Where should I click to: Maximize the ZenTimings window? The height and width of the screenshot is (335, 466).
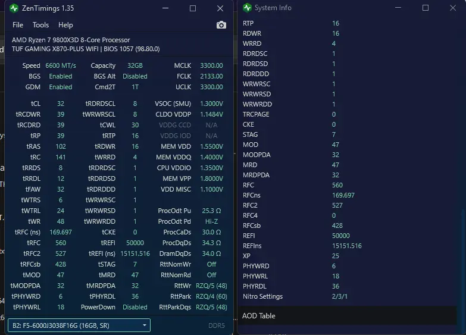click(x=193, y=8)
